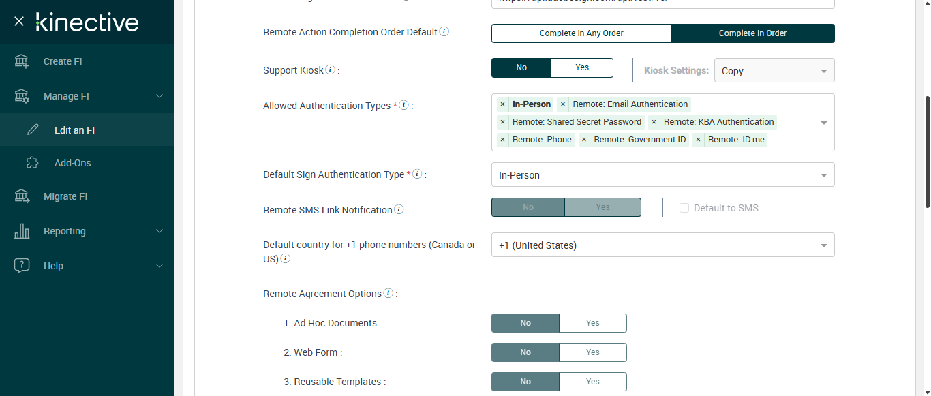
Task: Check the Default to SMS checkbox
Action: (x=684, y=208)
